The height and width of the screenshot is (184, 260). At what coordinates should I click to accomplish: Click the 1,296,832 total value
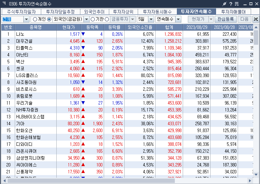tap(173, 34)
